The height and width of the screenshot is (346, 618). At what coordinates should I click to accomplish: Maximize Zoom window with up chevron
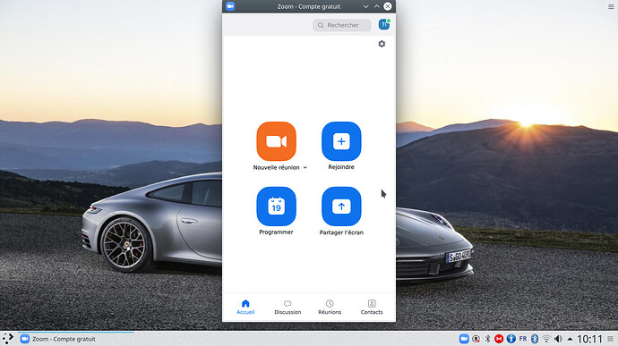pyautogui.click(x=376, y=6)
